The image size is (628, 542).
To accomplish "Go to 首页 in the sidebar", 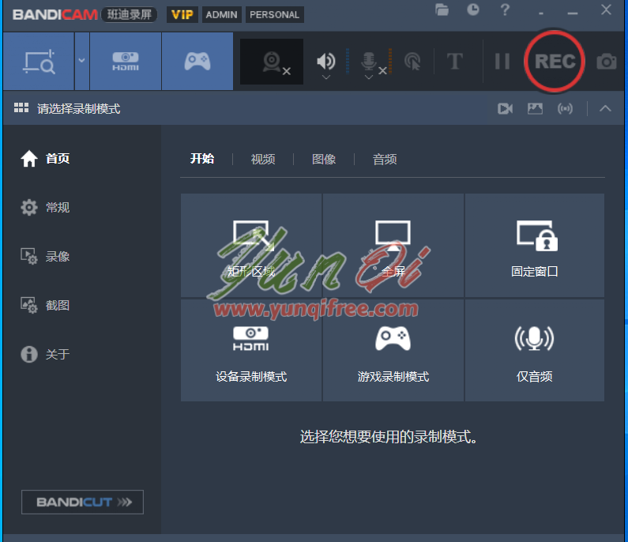I will click(45, 159).
